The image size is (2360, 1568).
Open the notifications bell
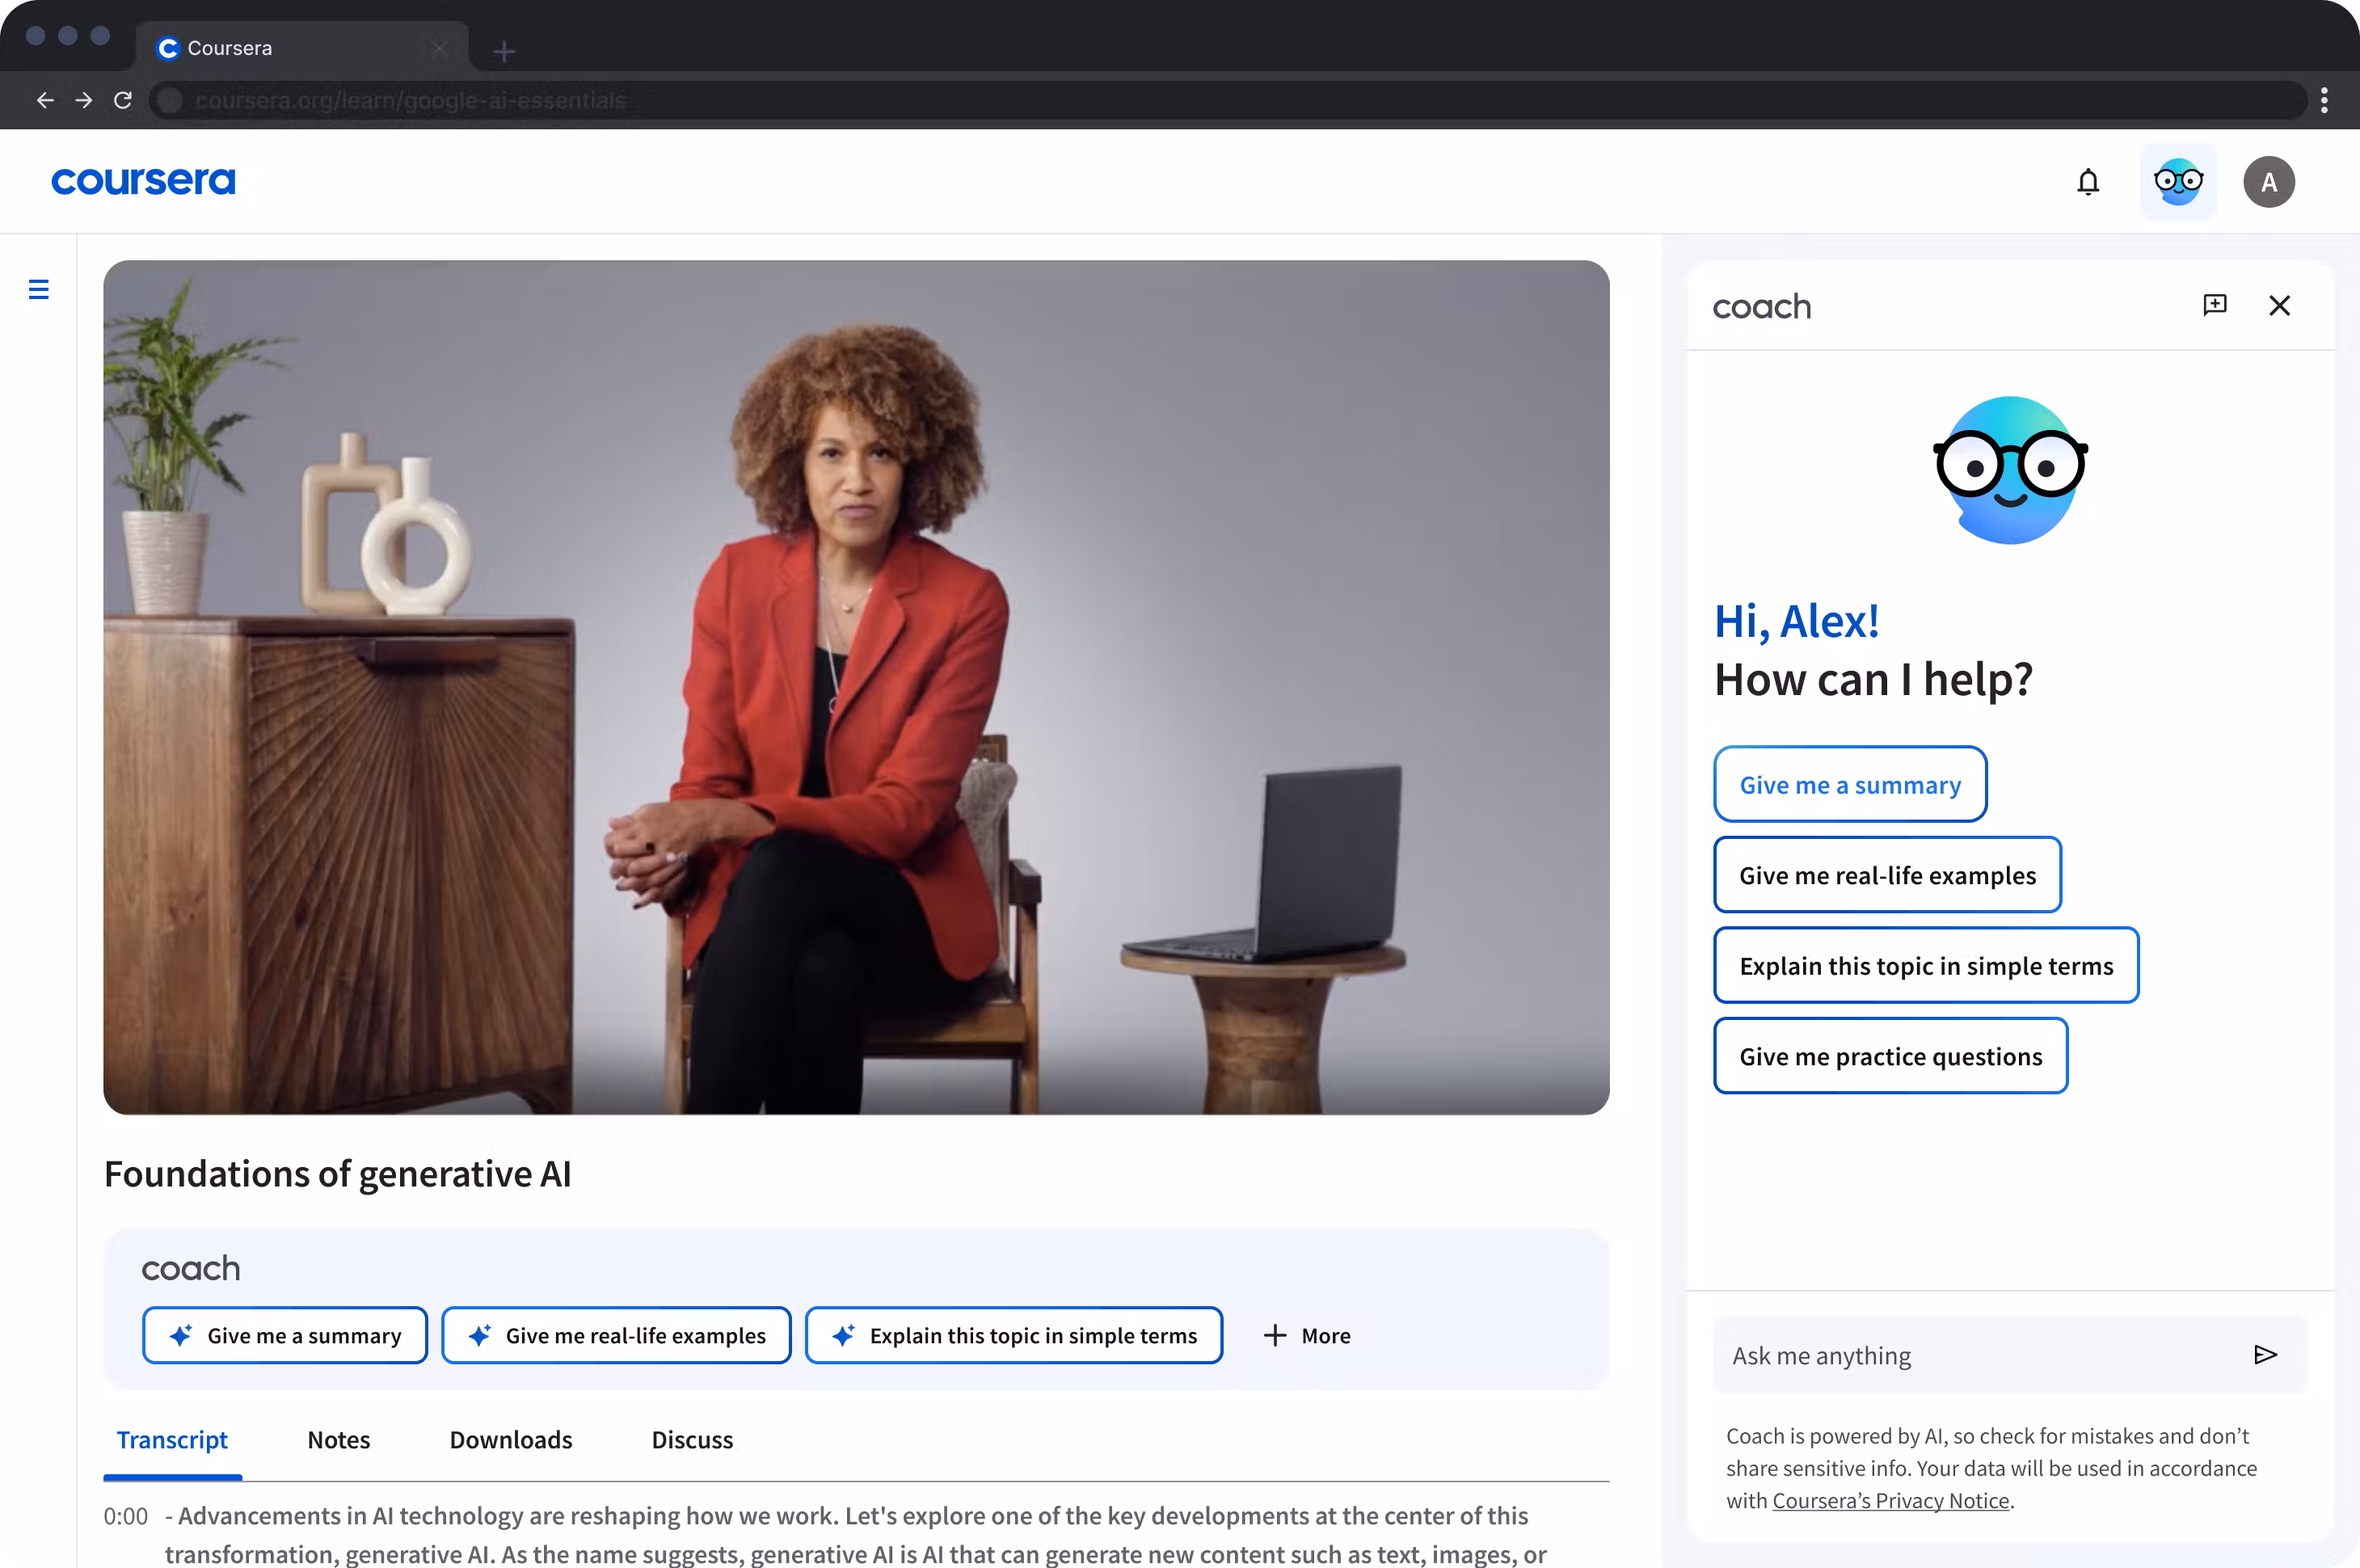click(2087, 182)
